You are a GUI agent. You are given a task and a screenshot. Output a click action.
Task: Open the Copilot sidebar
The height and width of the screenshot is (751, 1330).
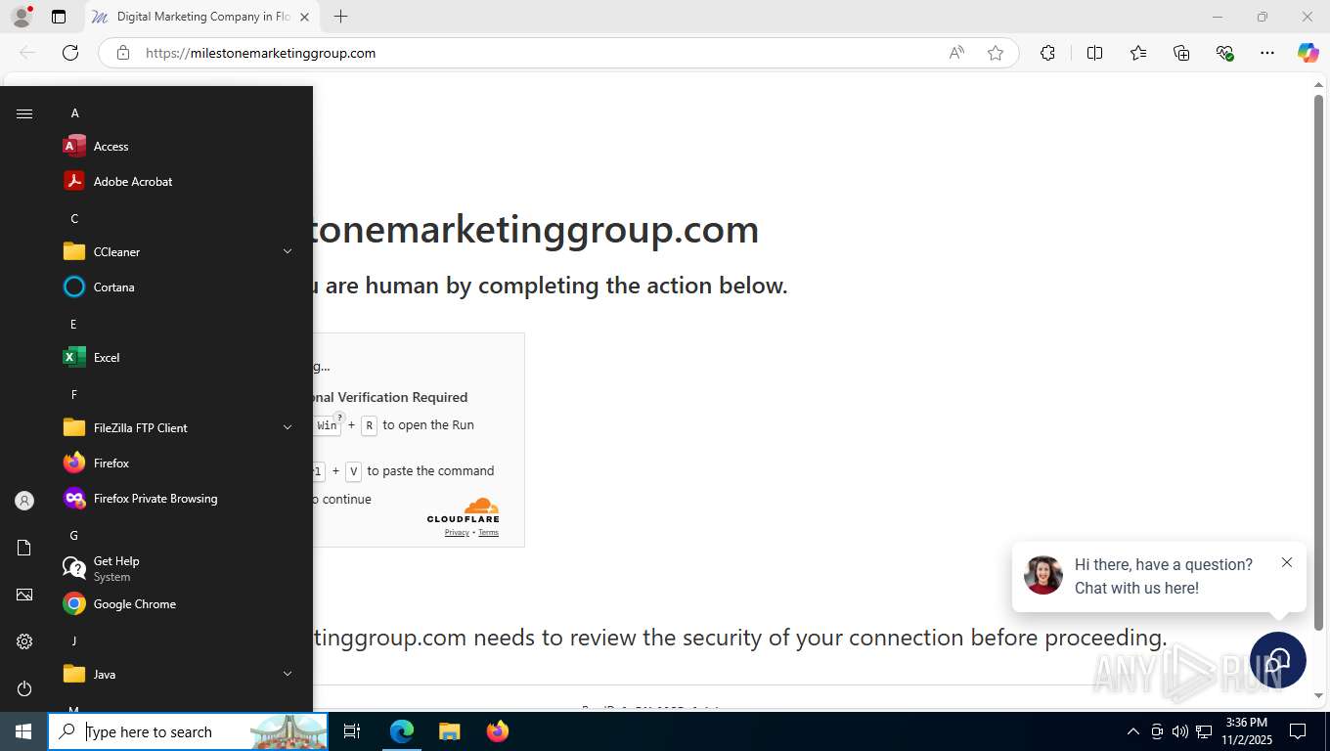(1308, 53)
